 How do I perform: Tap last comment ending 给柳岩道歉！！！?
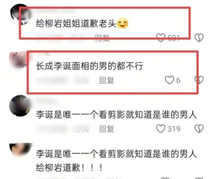(116, 160)
